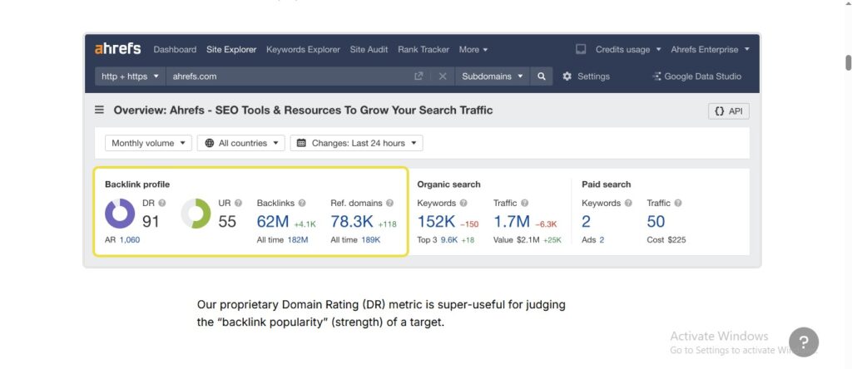
Task: Click the Google Data Studio icon
Action: tap(656, 76)
